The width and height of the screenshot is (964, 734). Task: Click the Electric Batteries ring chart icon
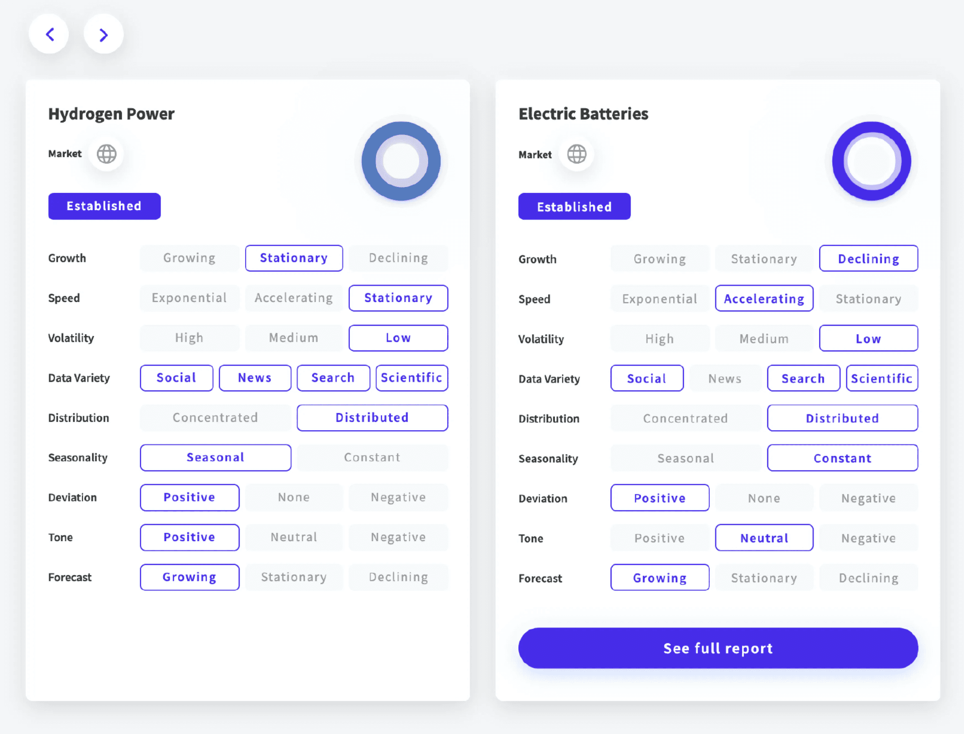871,161
